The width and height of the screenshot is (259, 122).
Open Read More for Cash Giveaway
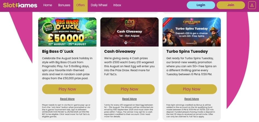(x=129, y=99)
